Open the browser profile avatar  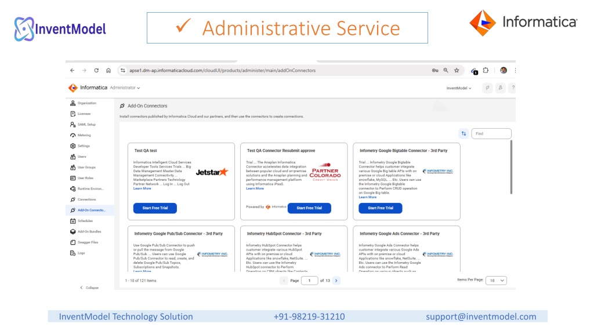[x=504, y=70]
